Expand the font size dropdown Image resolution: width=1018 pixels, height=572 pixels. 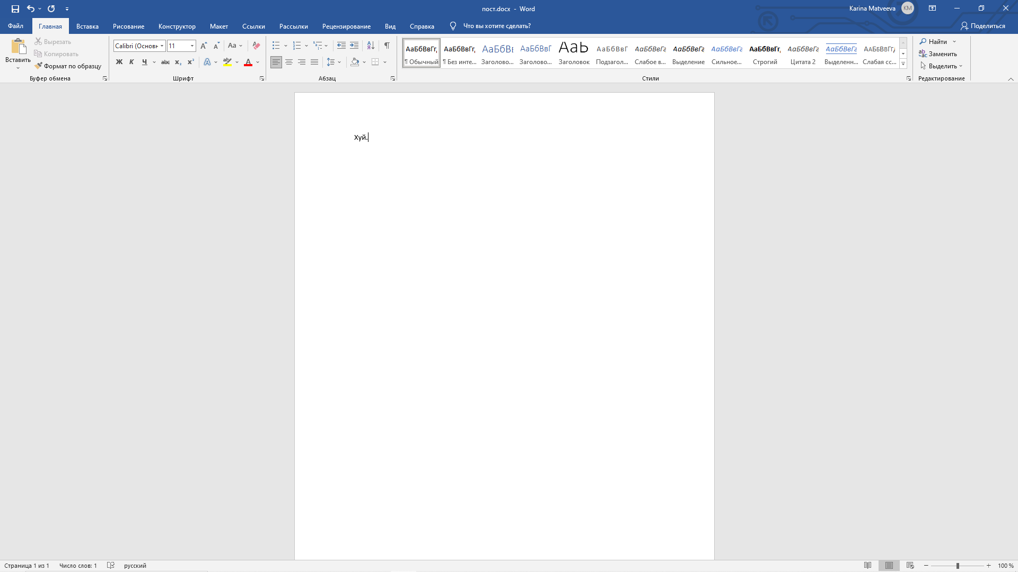click(x=192, y=46)
